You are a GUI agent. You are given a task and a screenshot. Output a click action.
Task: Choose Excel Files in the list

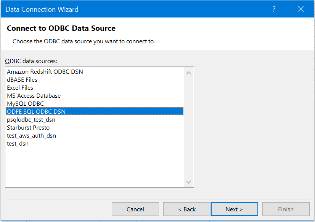pyautogui.click(x=95, y=88)
